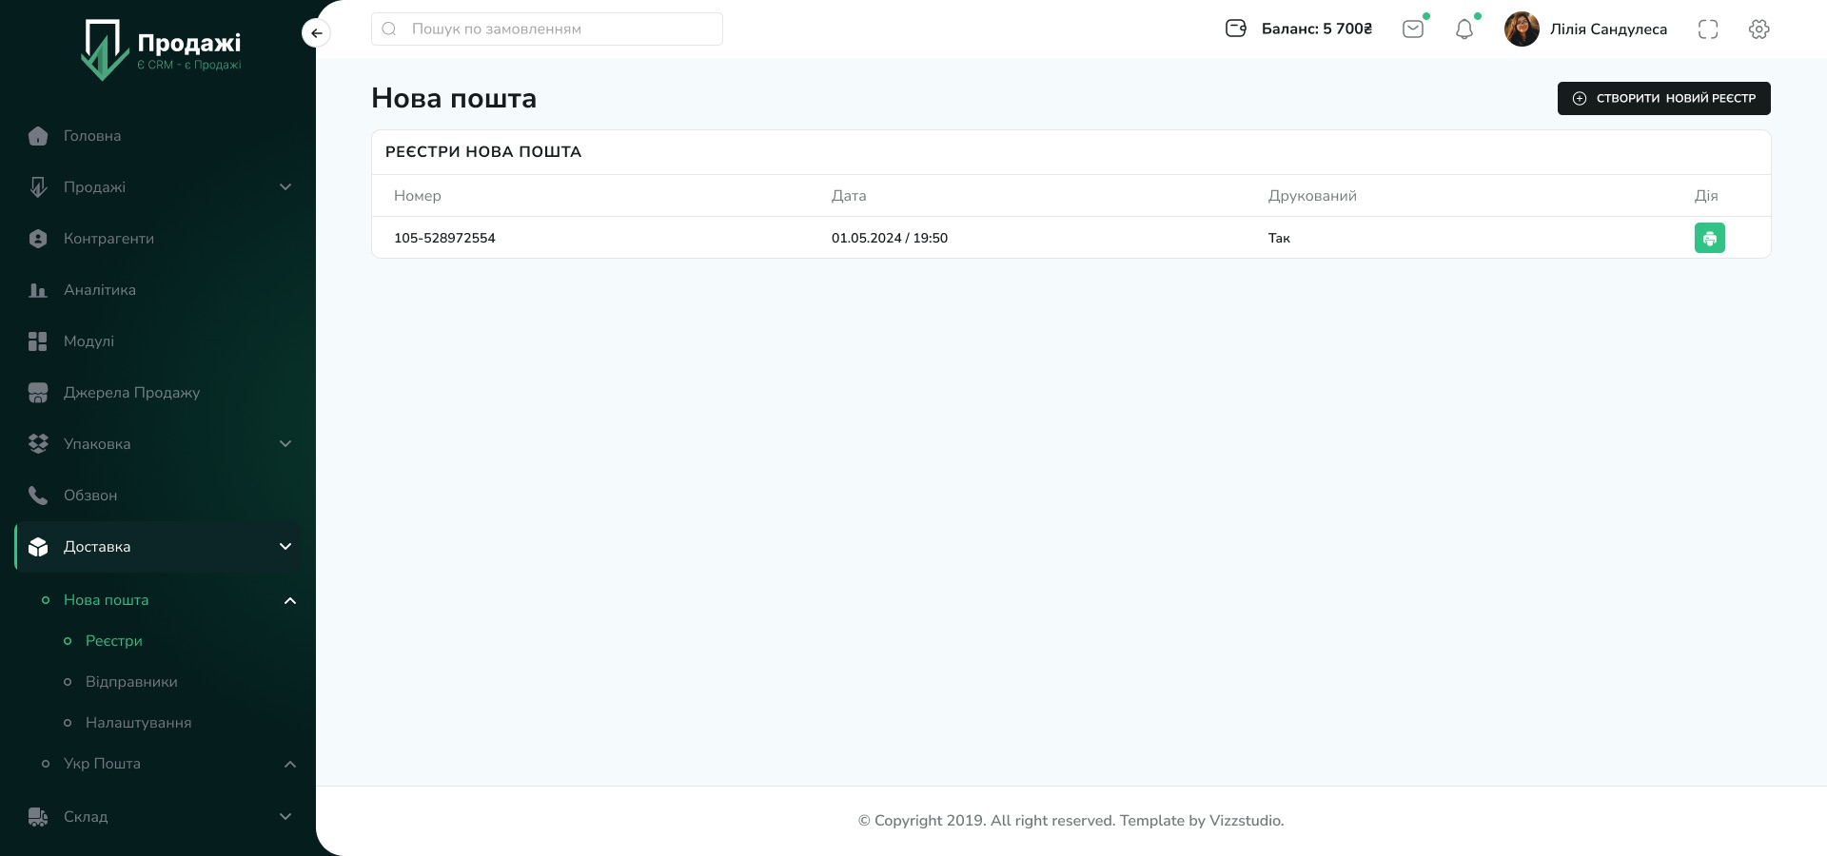Collapse the sidebar with the arrow button
The width and height of the screenshot is (1827, 856).
pyautogui.click(x=316, y=33)
